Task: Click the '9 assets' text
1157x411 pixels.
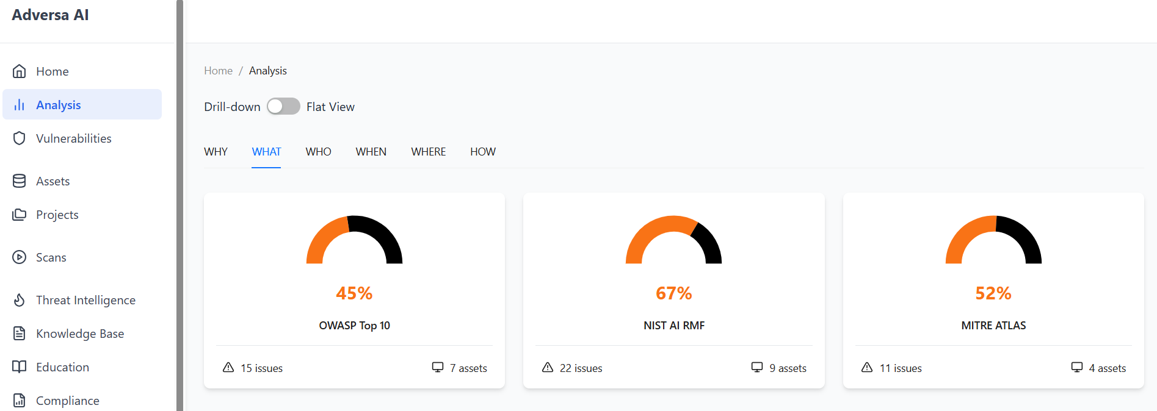Action: 788,368
